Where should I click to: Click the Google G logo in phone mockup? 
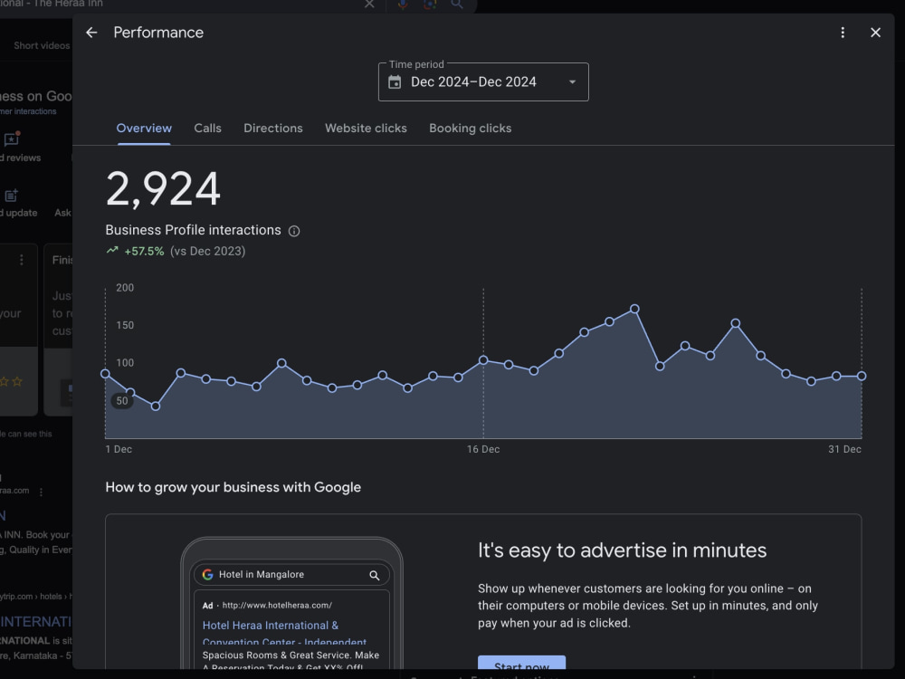pyautogui.click(x=208, y=575)
